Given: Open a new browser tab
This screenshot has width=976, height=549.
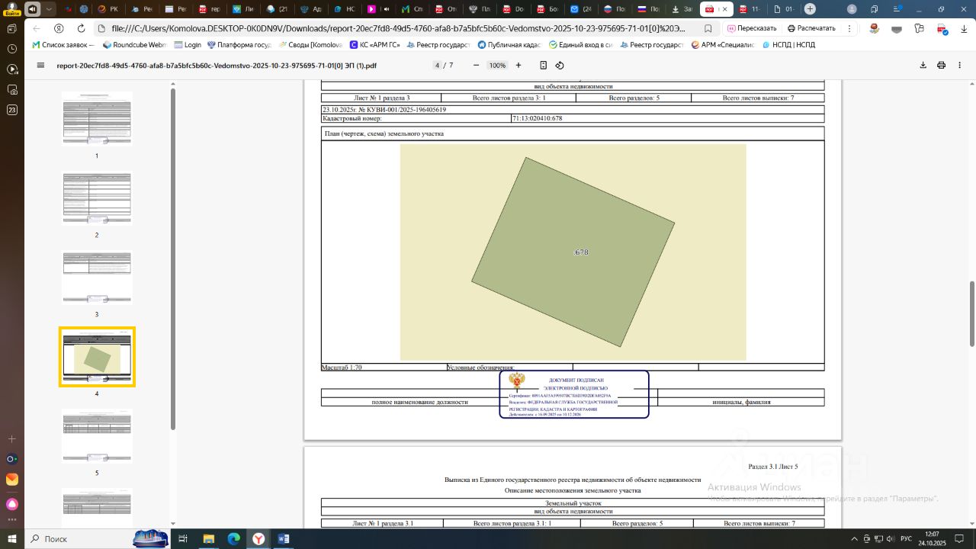Looking at the screenshot, I should pyautogui.click(x=810, y=9).
